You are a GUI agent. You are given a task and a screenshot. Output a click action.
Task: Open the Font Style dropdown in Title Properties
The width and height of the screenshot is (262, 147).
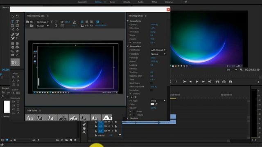pos(158,54)
